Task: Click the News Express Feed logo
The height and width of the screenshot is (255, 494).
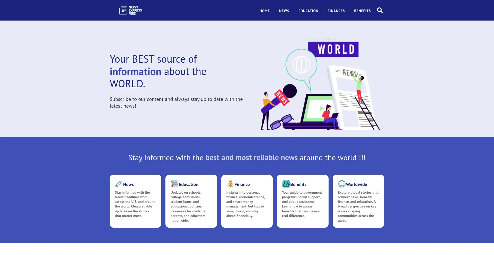Action: click(x=130, y=10)
